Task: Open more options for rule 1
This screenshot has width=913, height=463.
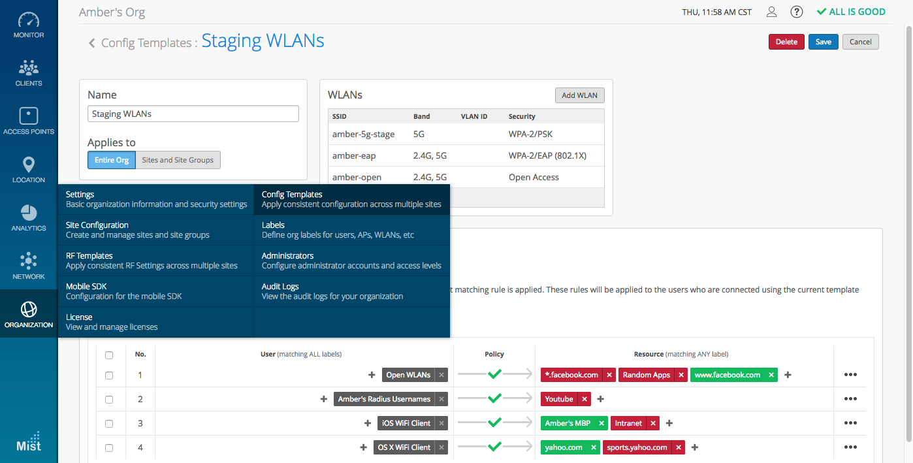Action: pos(850,375)
